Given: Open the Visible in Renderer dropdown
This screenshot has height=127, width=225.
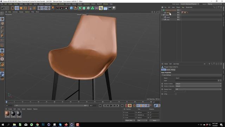Looking at the screenshot, I should point(198,86).
